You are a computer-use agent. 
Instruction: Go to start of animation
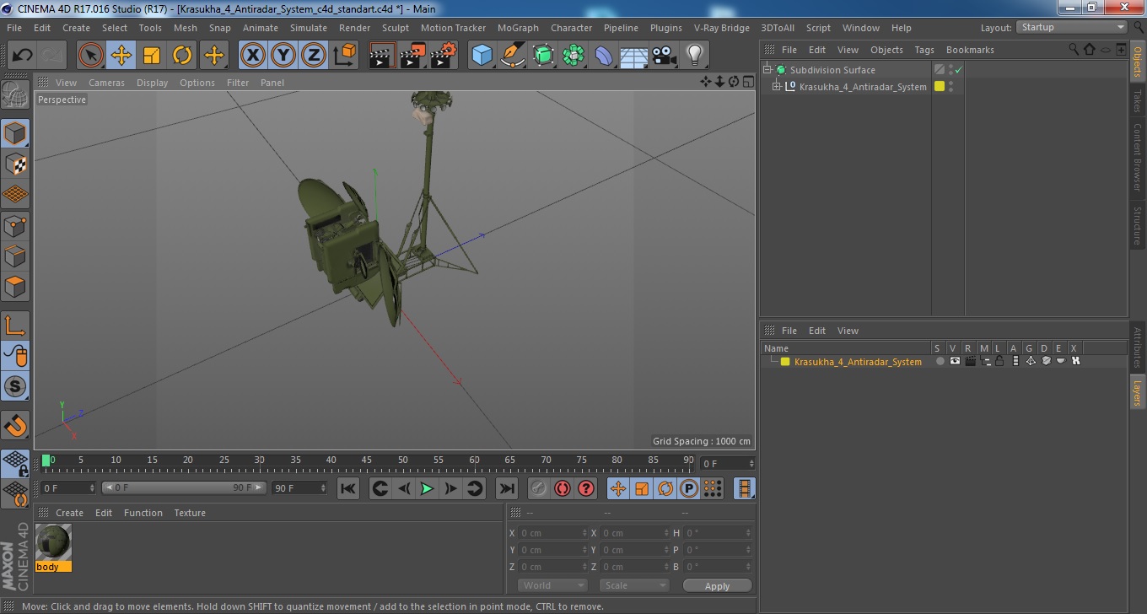coord(348,488)
